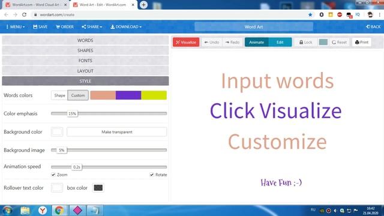Viewport: 384px width, 216px height.
Task: Click the Animation speed slider handle
Action: [77, 167]
